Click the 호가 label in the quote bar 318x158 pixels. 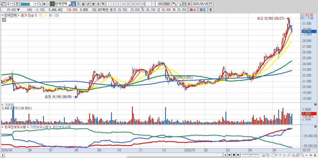click(x=113, y=10)
